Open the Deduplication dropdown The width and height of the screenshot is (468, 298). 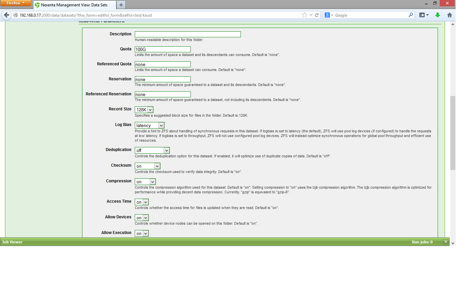coord(152,150)
